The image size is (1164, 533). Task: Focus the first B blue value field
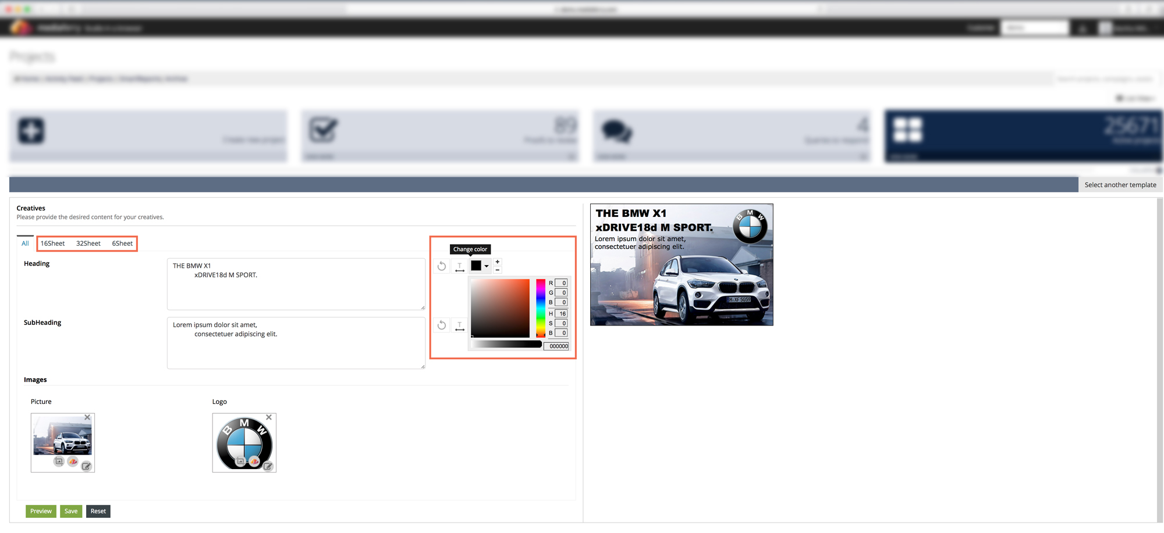coord(562,302)
